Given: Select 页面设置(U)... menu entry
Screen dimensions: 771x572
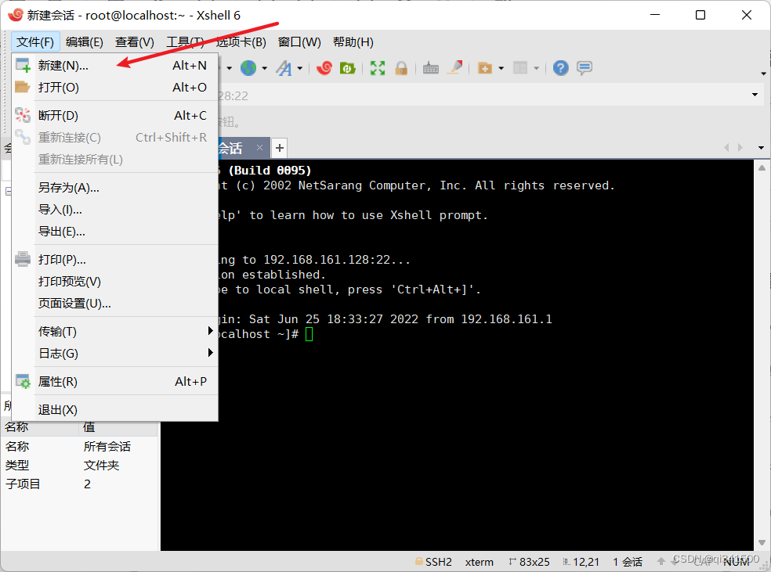Looking at the screenshot, I should click(115, 304).
